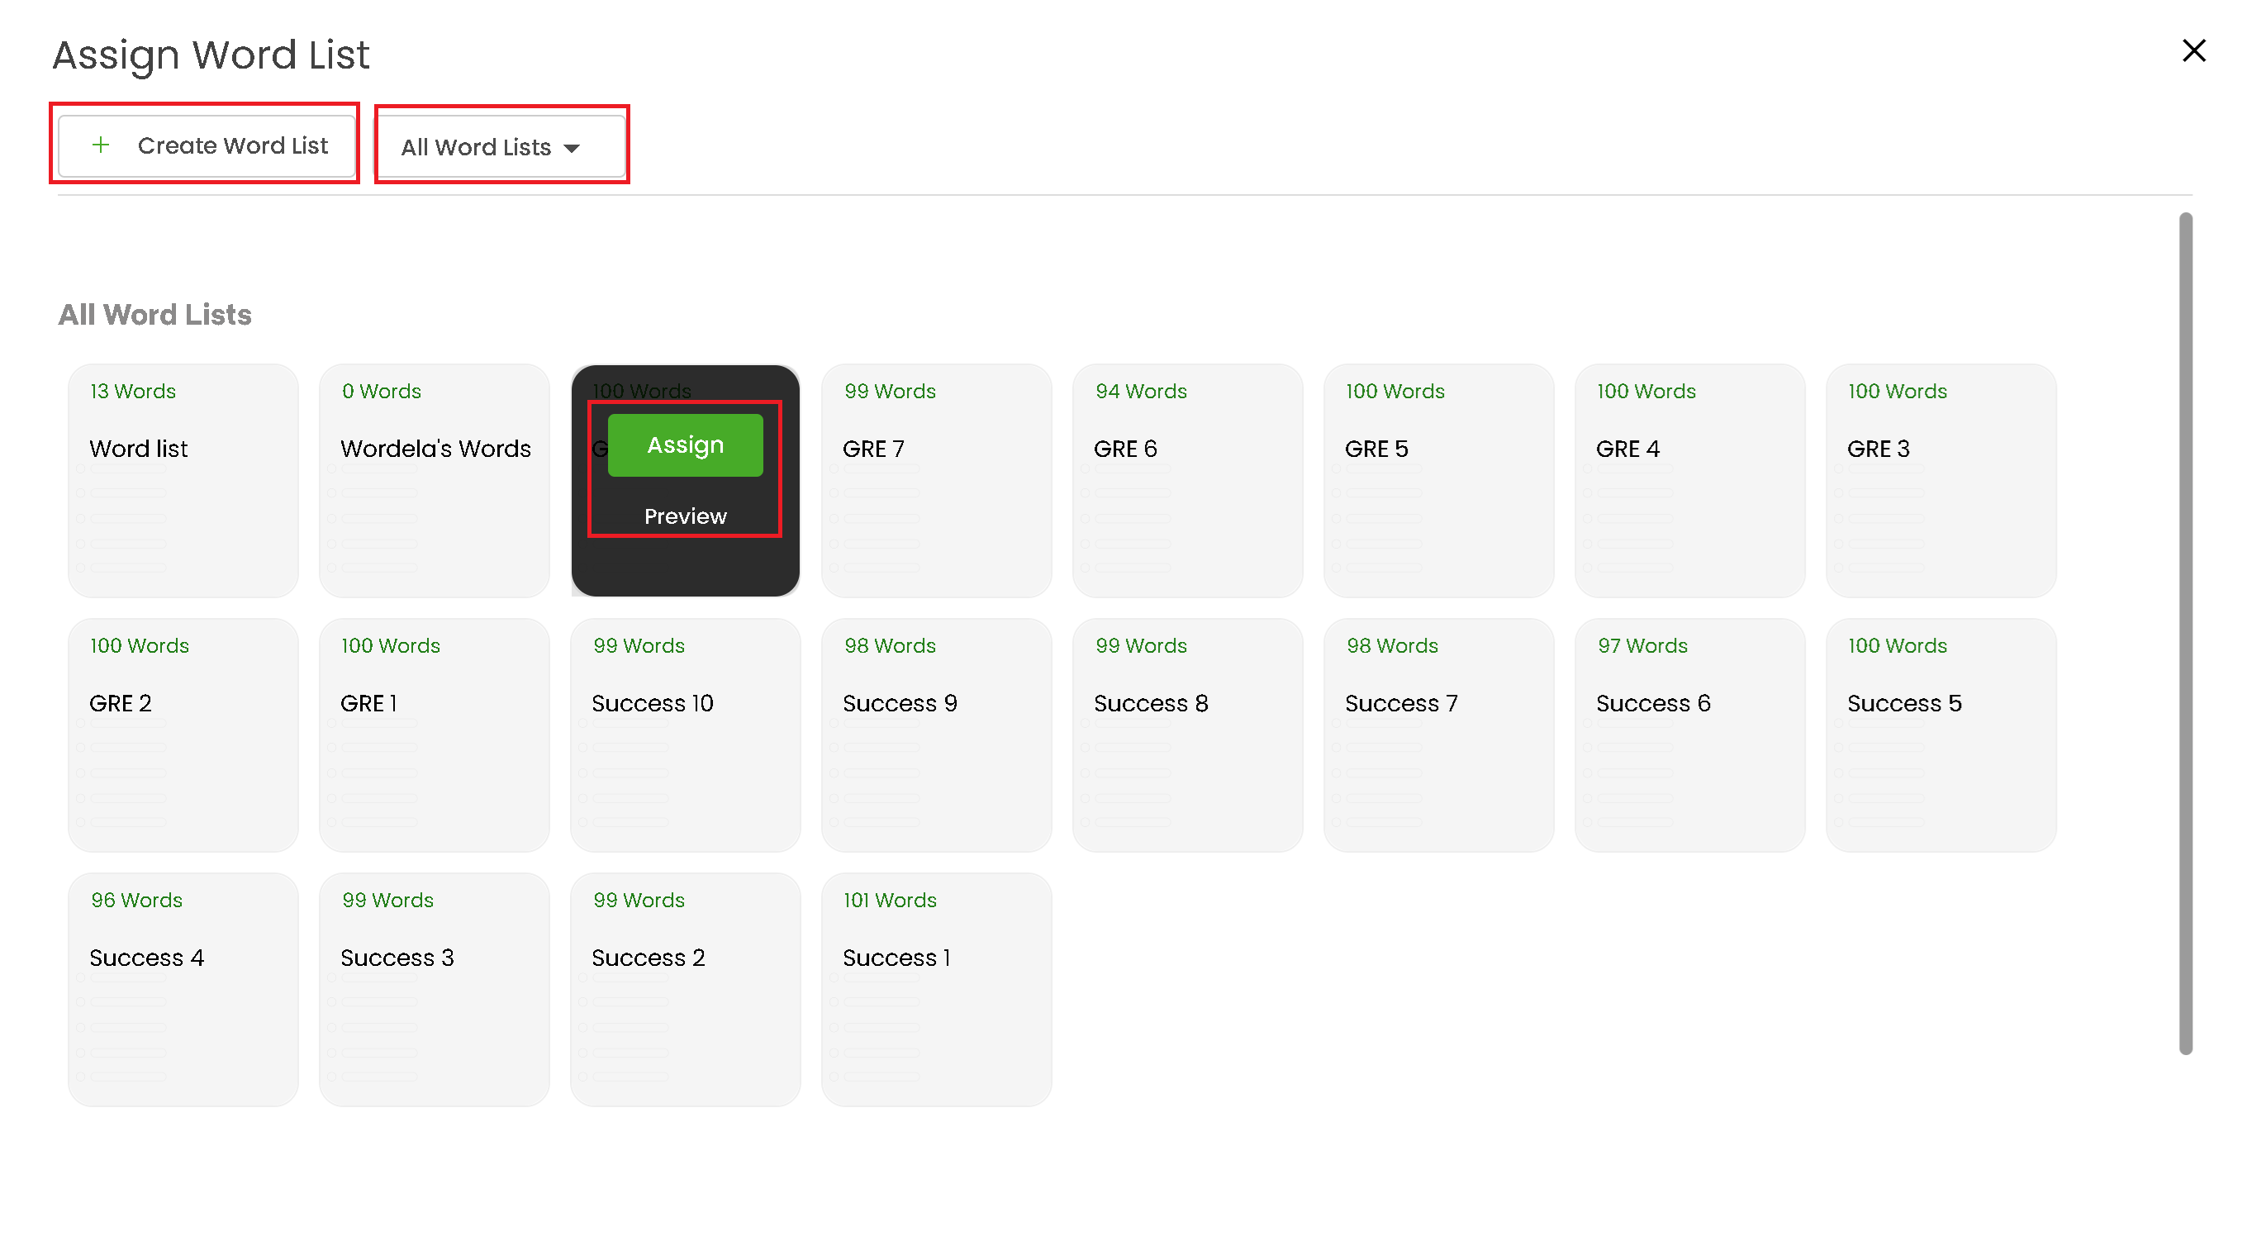Screen dimensions: 2252x1260
Task: Close the Assign Word List dialog
Action: pos(2193,50)
